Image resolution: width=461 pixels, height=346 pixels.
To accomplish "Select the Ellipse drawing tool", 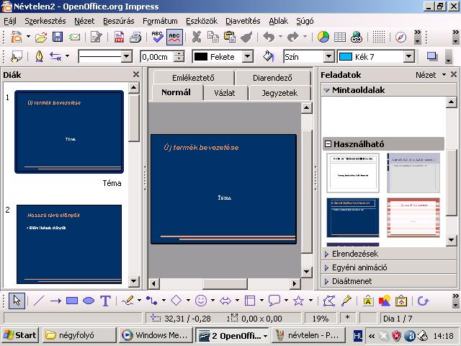I will click(x=89, y=301).
